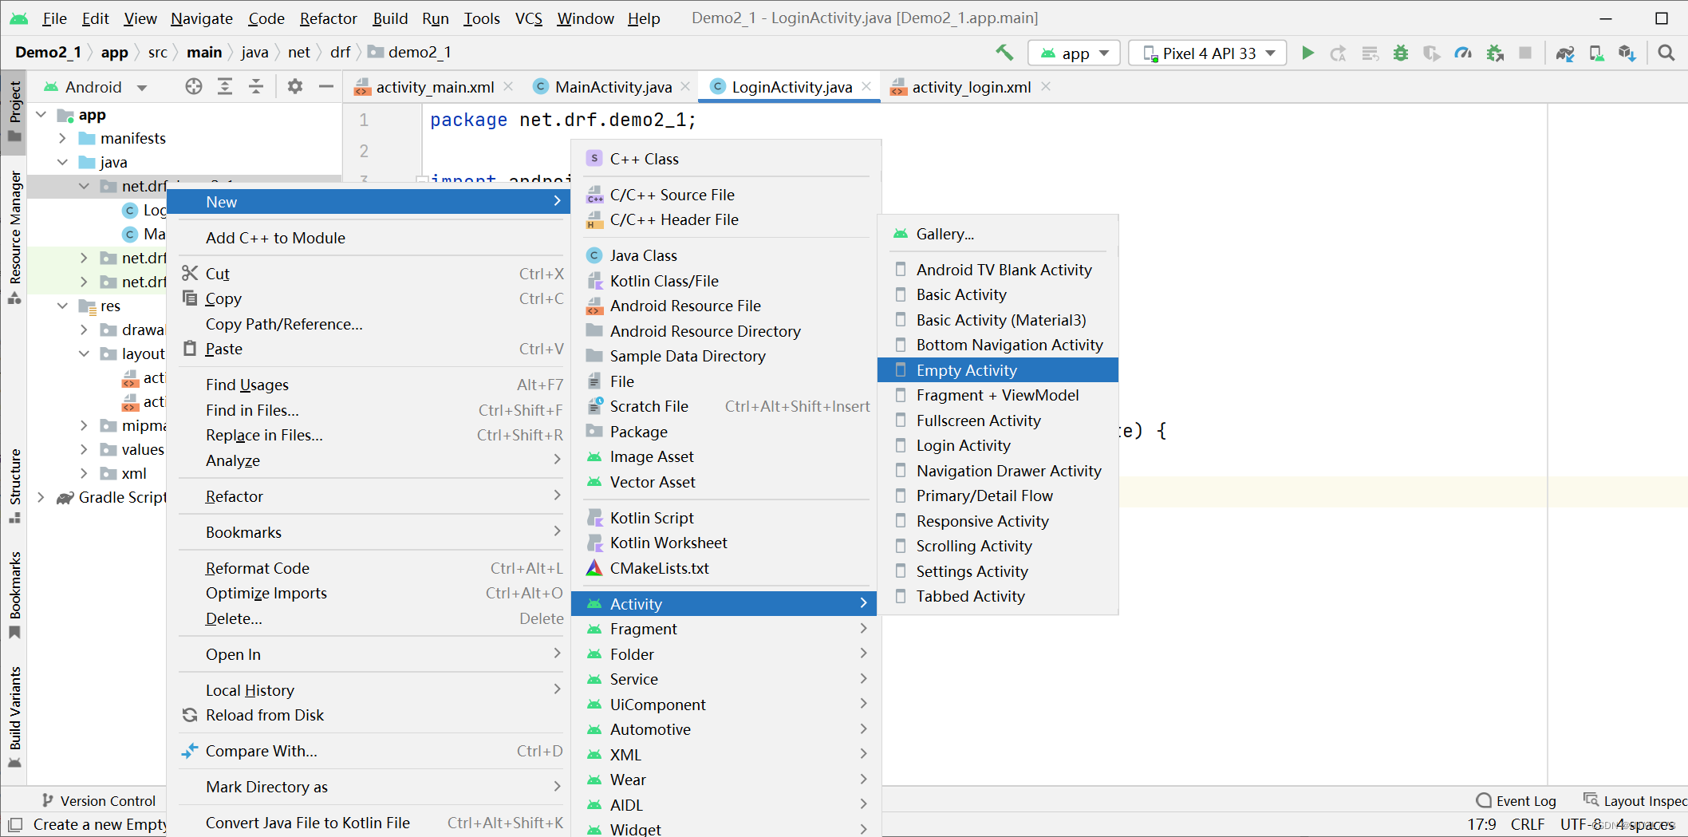Screen dimensions: 1688x837
Task: Click the Expand All icon in Project panel
Action: [225, 86]
